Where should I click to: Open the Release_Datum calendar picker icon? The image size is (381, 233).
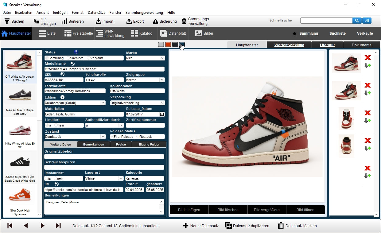162,114
